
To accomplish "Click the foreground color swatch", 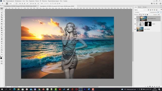I will [x=1, y=58].
